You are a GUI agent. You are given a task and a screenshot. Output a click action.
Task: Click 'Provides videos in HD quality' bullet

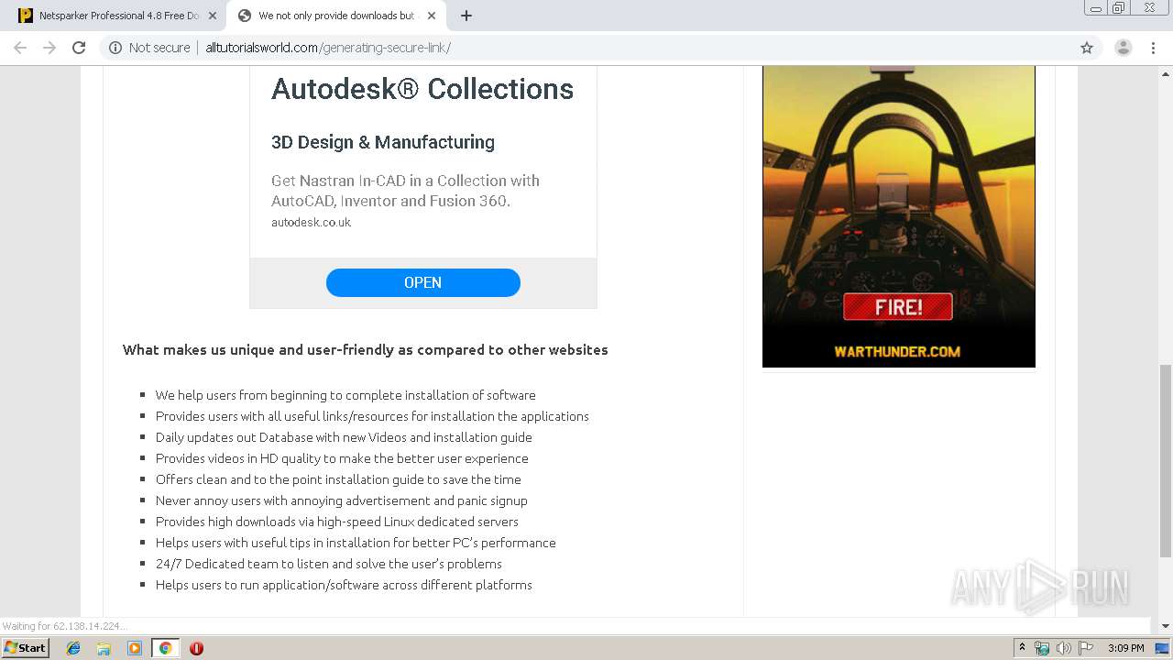[x=342, y=458]
